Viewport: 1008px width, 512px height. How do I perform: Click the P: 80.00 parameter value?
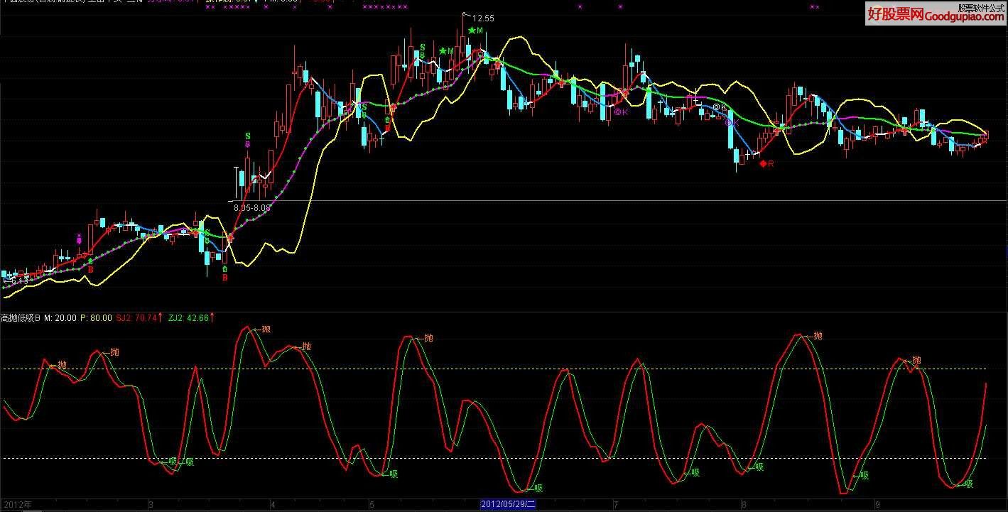click(x=96, y=317)
